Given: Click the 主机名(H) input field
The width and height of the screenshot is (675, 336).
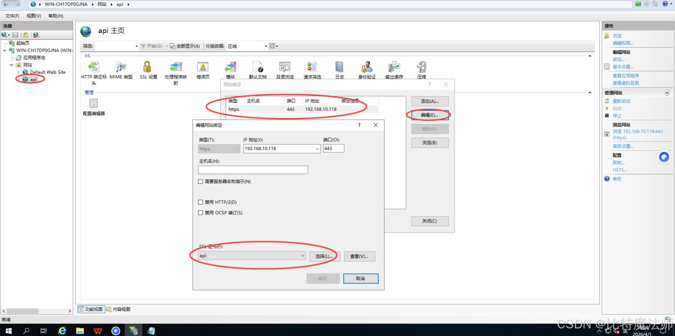Looking at the screenshot, I should pos(253,170).
